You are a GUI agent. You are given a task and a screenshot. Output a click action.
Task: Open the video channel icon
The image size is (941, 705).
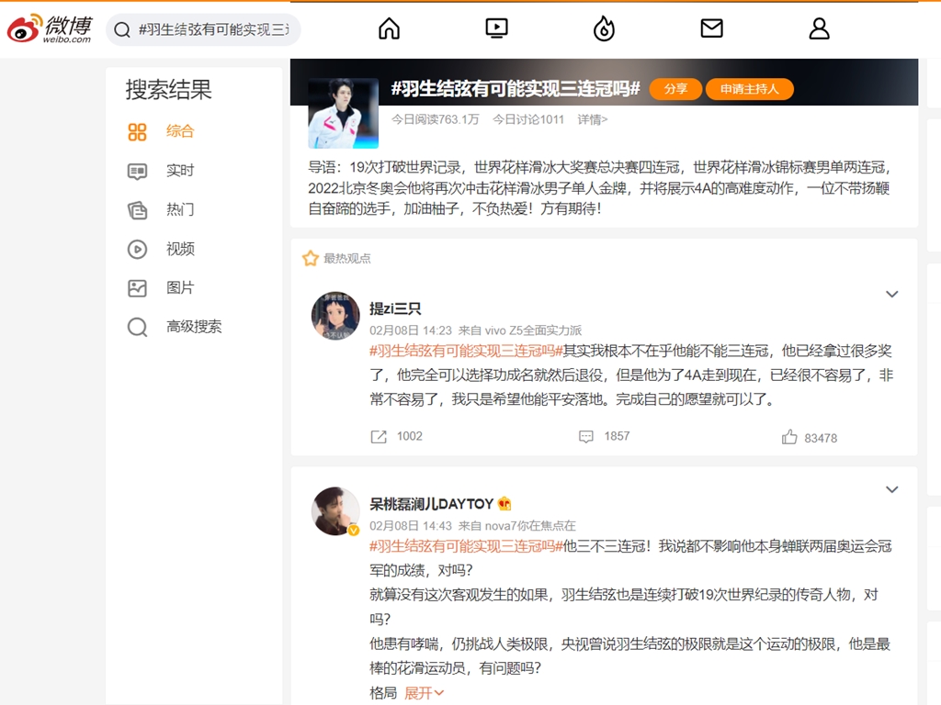[496, 29]
